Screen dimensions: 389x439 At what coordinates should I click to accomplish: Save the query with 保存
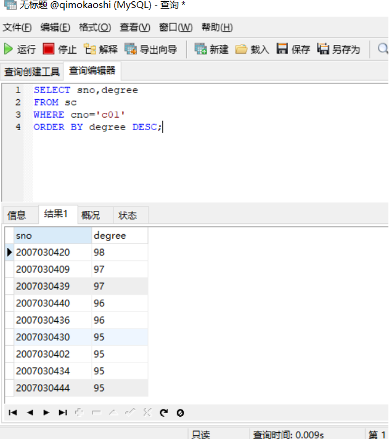(293, 49)
